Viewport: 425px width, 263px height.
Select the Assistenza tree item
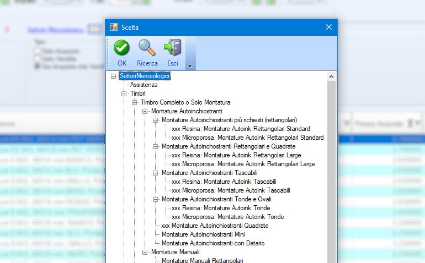(144, 85)
